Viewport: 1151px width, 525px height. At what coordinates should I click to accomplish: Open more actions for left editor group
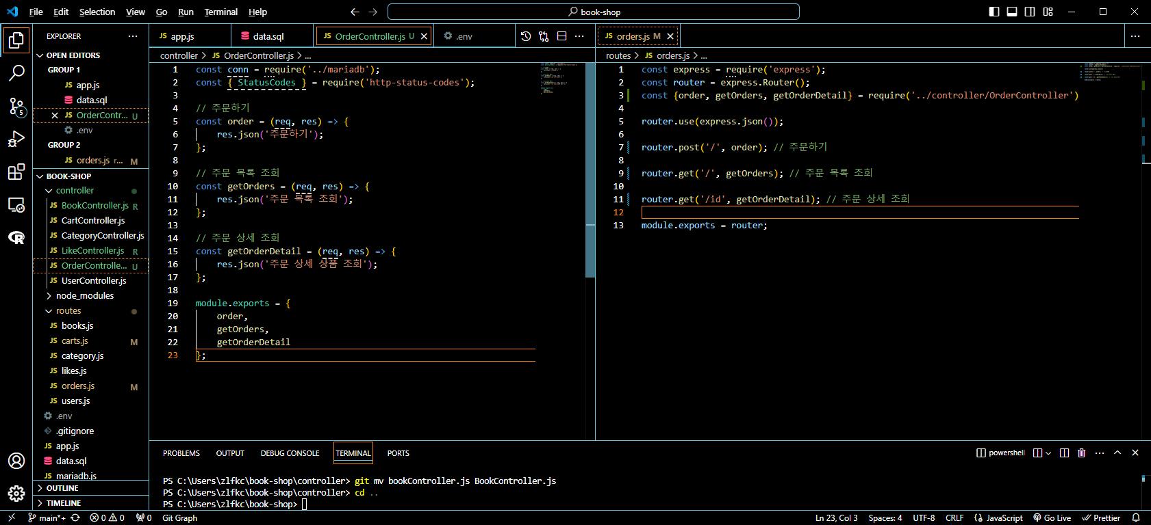[x=579, y=36]
